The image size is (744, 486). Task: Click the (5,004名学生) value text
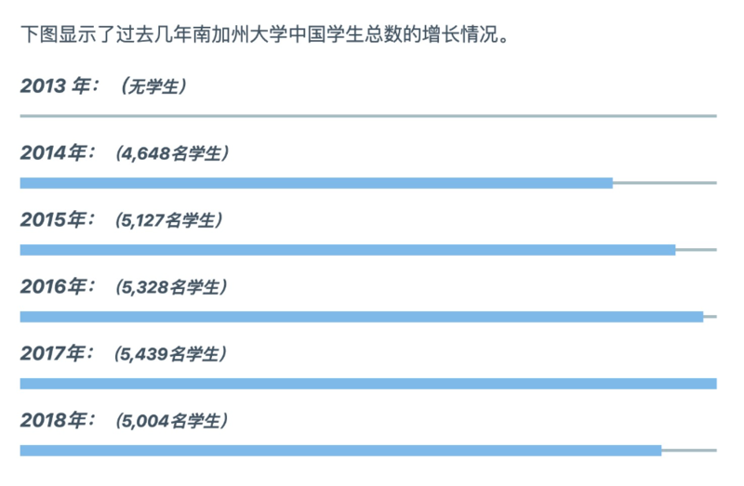tap(172, 421)
